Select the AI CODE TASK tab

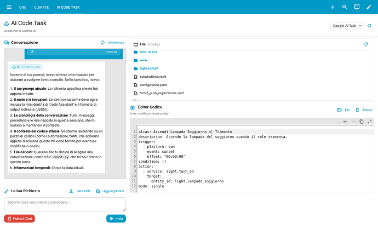coord(68,8)
